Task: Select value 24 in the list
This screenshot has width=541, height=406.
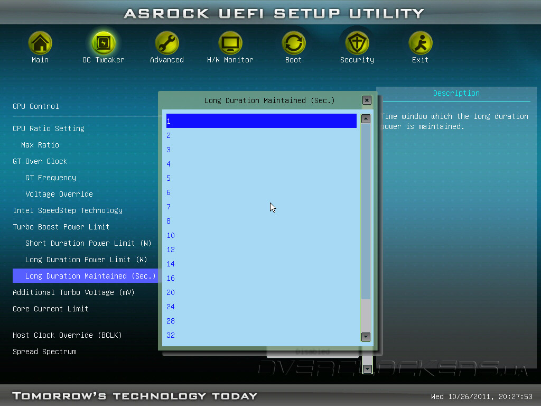Action: [x=261, y=307]
